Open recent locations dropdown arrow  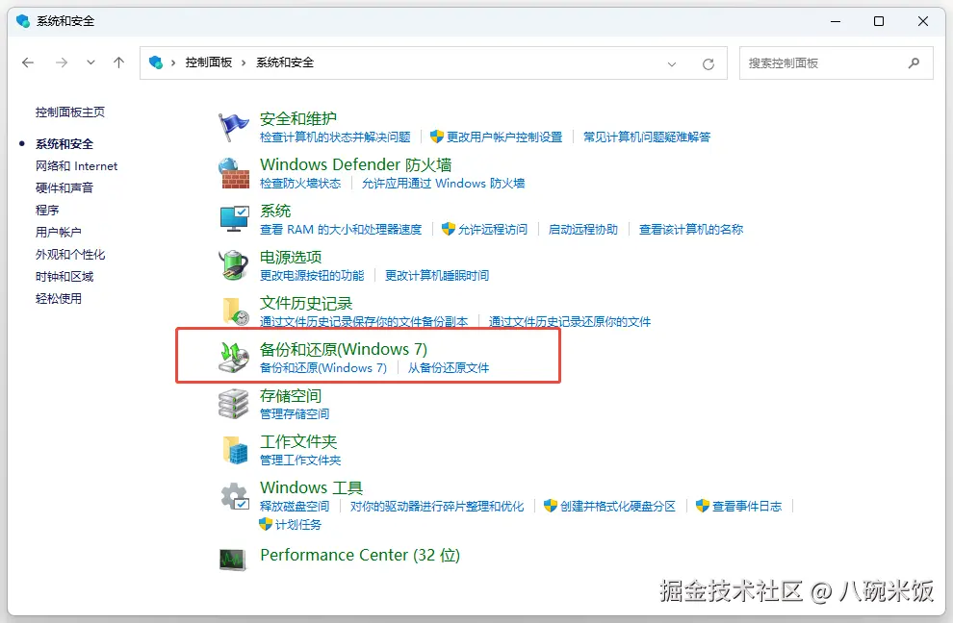tap(90, 62)
